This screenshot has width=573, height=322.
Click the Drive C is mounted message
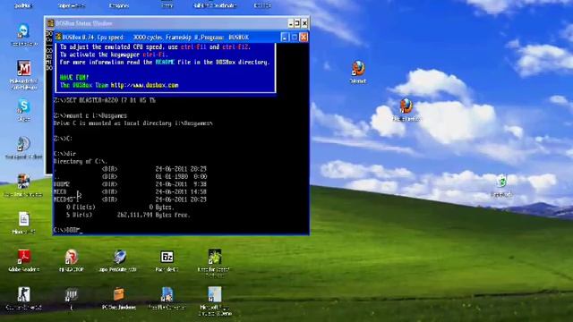click(133, 123)
